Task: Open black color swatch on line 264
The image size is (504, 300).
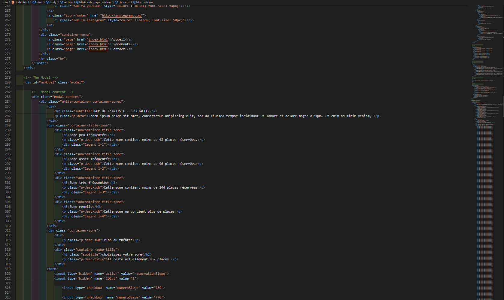Action: (x=132, y=6)
